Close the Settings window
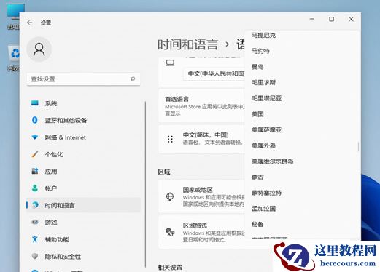This screenshot has width=380, height=272. 351,19
